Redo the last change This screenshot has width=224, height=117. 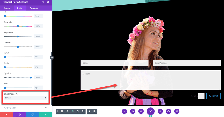coord(32,114)
